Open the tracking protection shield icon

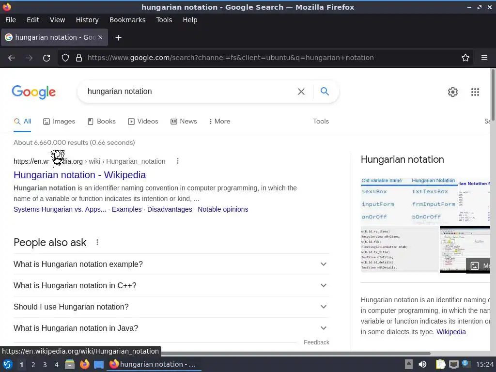(65, 58)
